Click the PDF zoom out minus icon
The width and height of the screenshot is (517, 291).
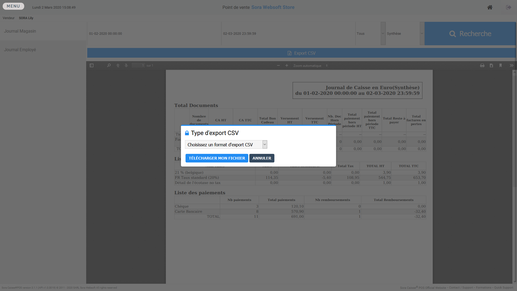tap(278, 65)
